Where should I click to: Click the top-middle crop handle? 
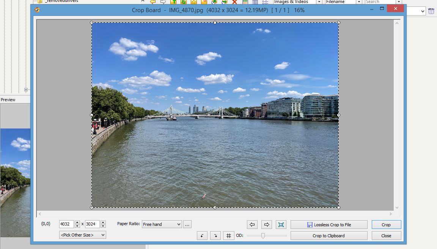[215, 23]
